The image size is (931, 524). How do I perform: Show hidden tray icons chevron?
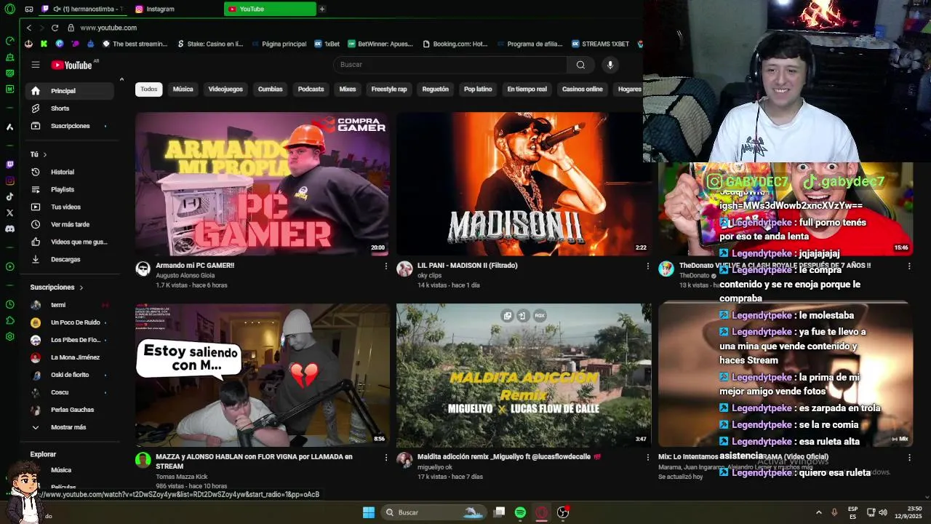point(818,512)
